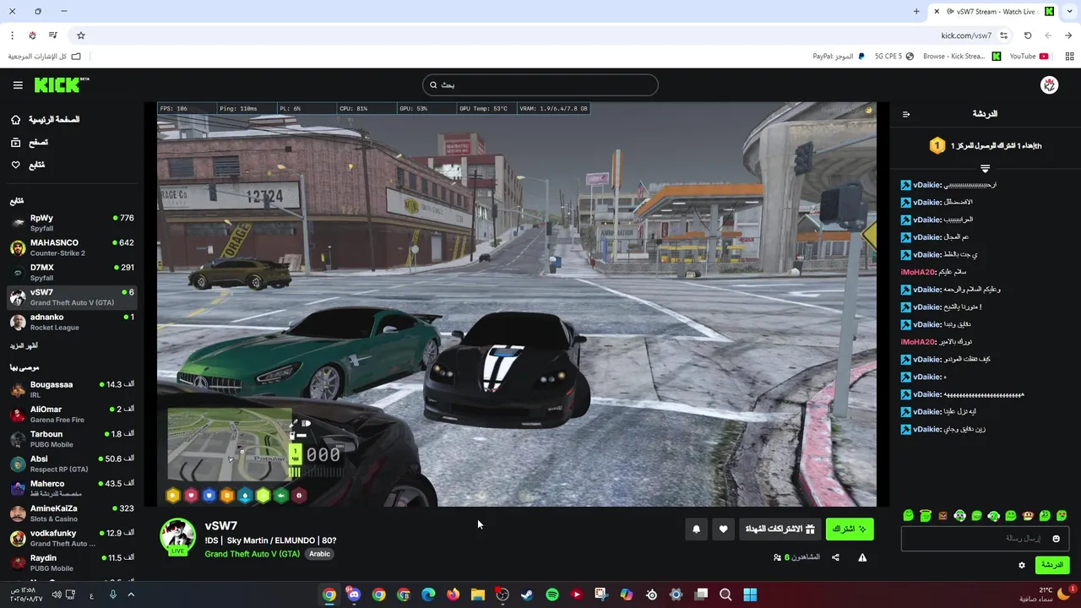Open متابع following in sidebar
Viewport: 1081px width, 608px height.
click(x=28, y=165)
